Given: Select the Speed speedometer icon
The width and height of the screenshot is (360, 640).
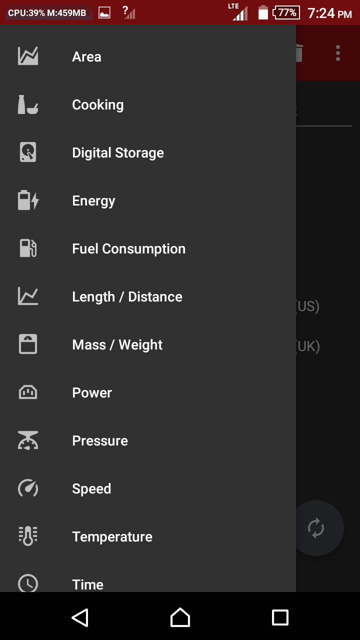Looking at the screenshot, I should pyautogui.click(x=28, y=488).
